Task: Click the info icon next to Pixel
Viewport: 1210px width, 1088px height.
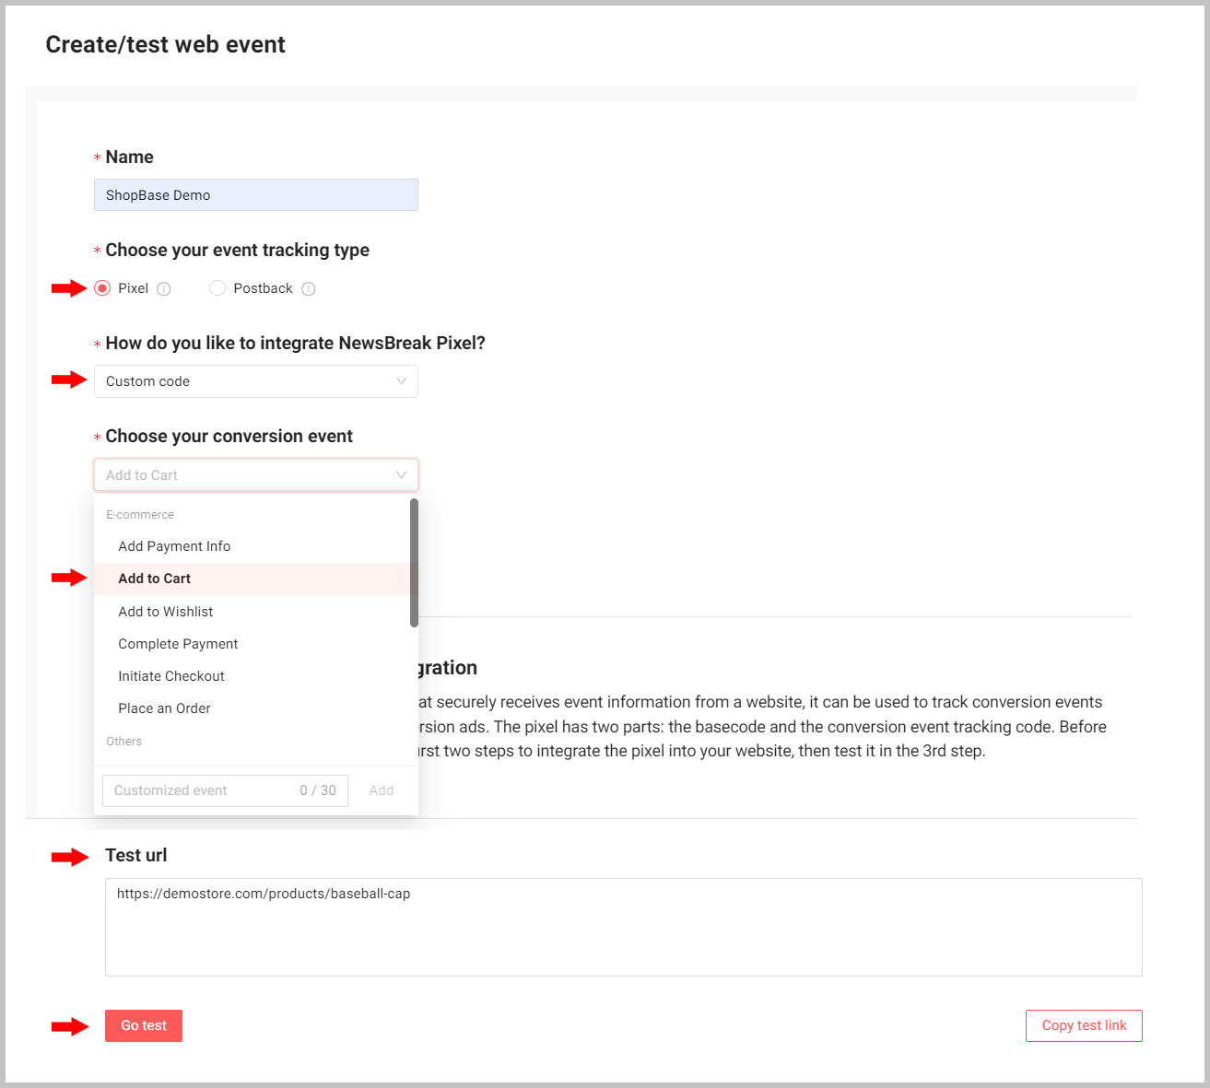Action: tap(164, 289)
